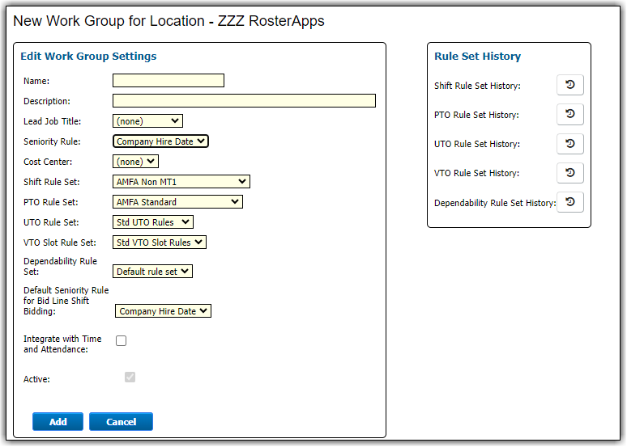The image size is (627, 447).
Task: Select the UTO Rule Set dropdown
Action: [x=153, y=222]
